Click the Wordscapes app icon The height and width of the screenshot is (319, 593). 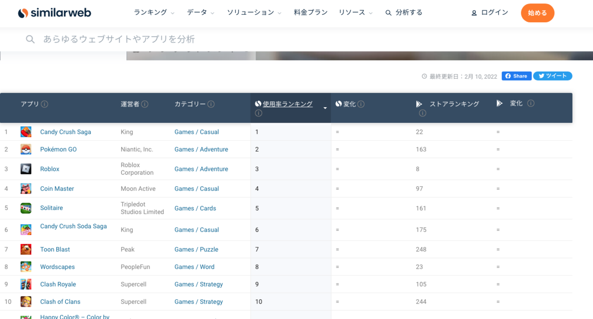click(26, 267)
